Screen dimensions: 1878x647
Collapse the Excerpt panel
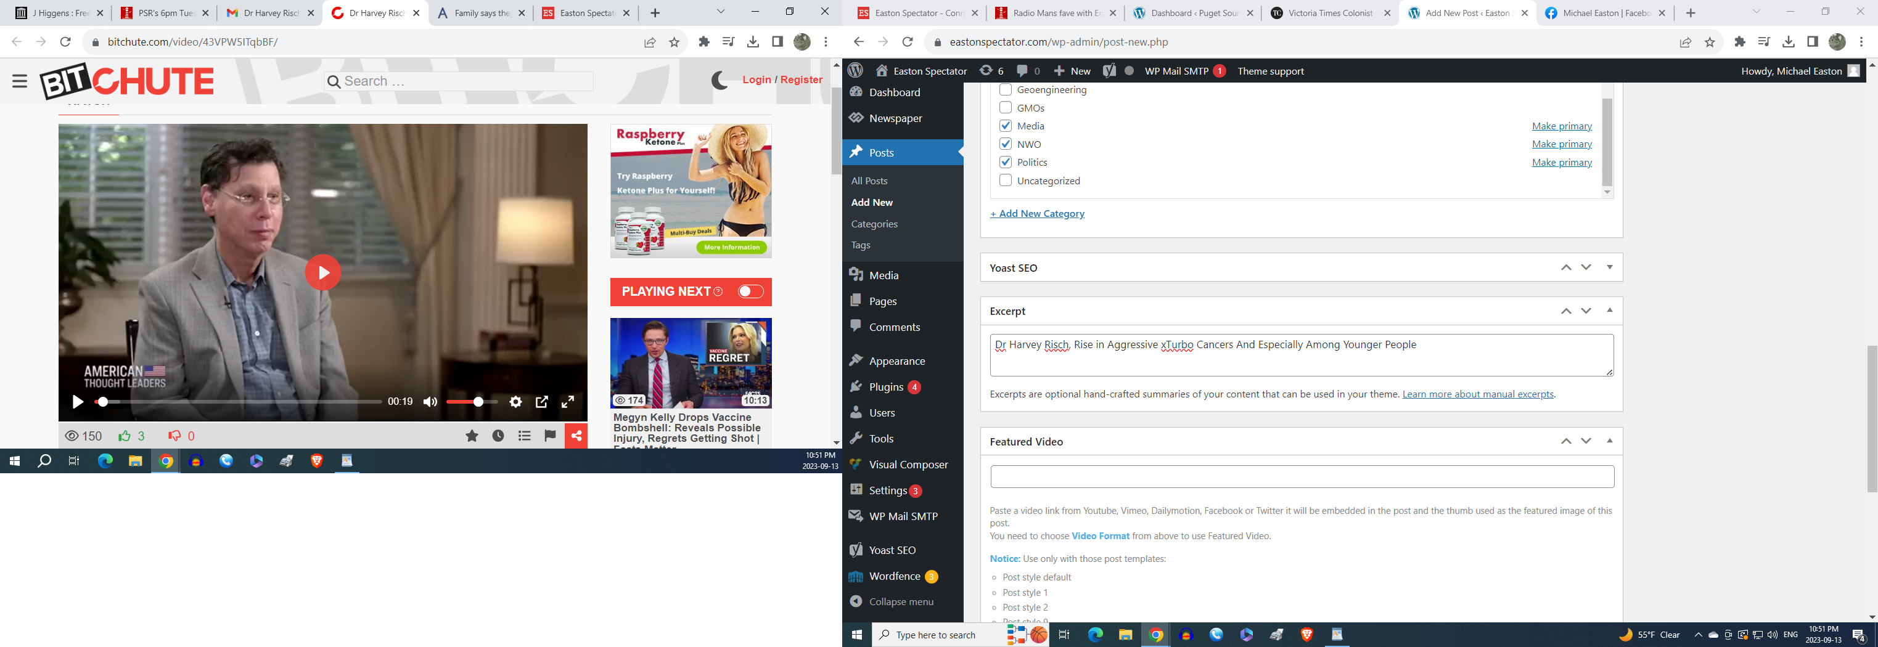click(x=1610, y=311)
